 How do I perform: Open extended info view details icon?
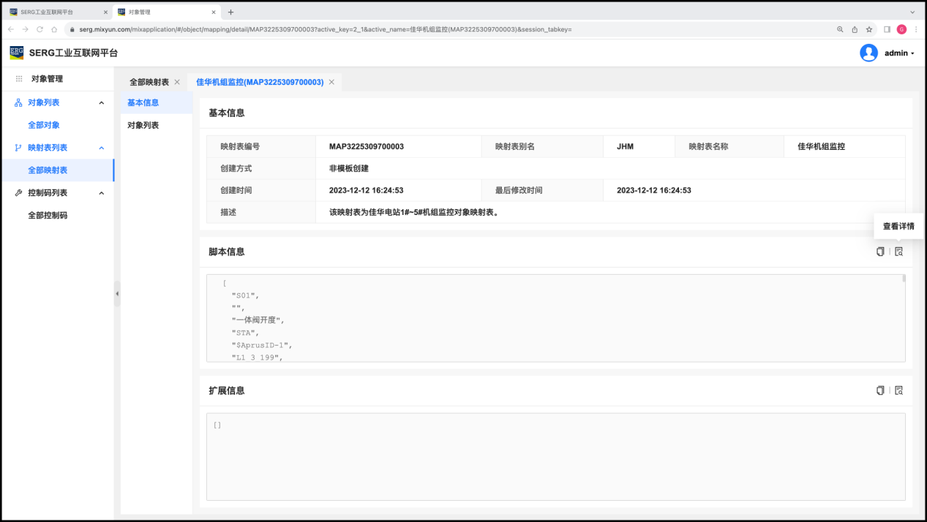tap(899, 390)
